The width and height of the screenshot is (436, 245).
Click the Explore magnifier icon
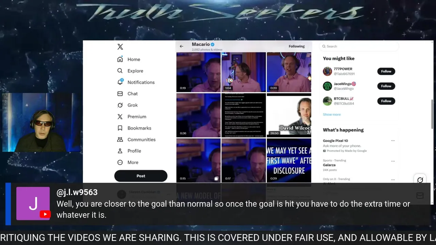coord(120,71)
